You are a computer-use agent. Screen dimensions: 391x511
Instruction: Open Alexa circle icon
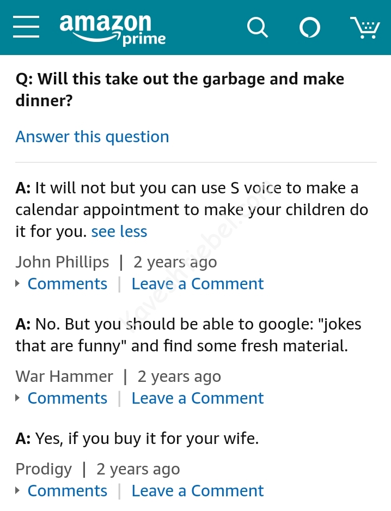310,27
